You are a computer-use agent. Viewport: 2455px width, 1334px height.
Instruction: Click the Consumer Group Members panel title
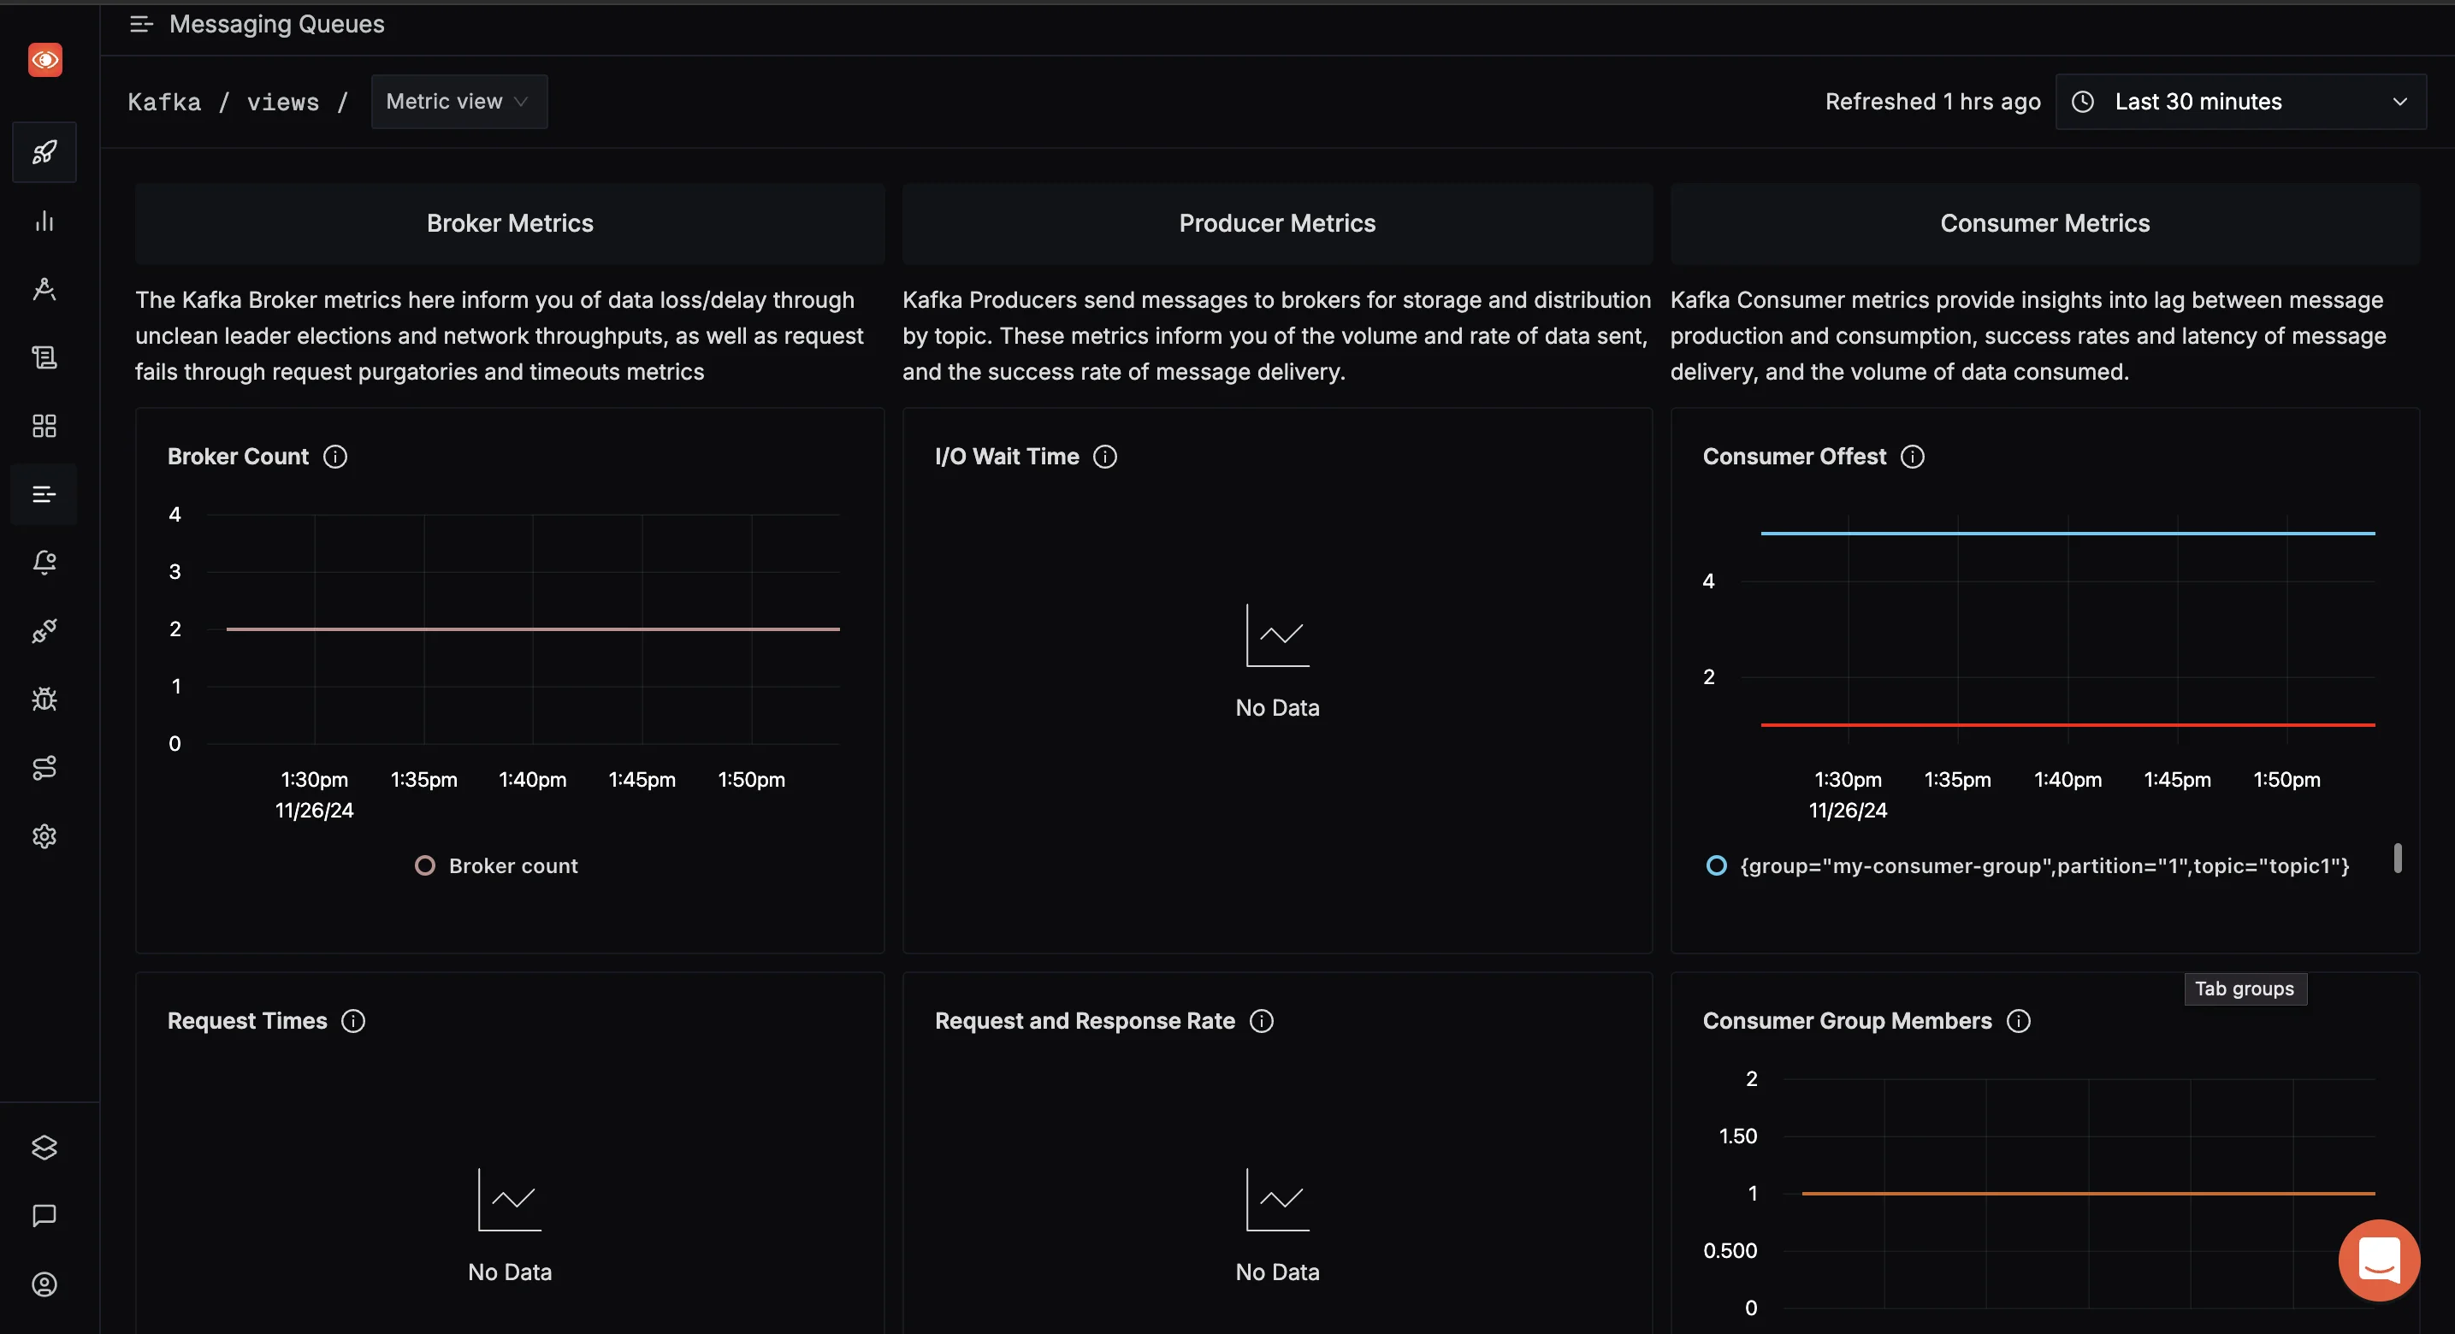click(1847, 1022)
